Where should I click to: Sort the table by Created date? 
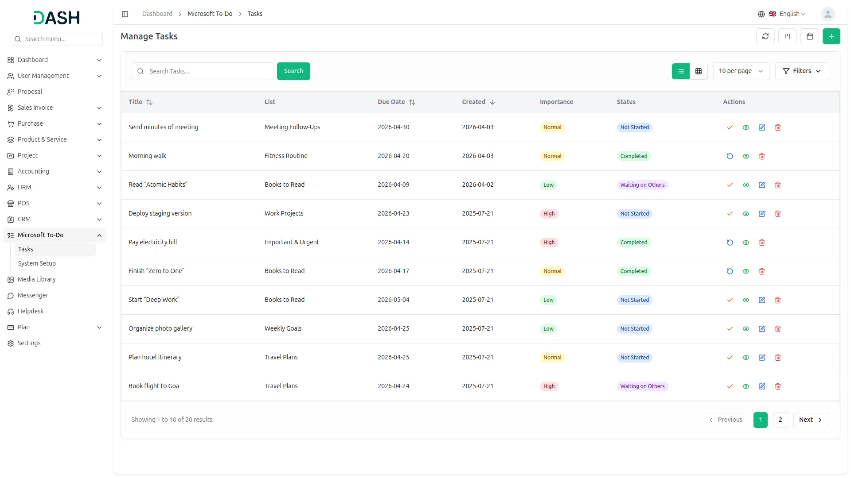pos(478,102)
